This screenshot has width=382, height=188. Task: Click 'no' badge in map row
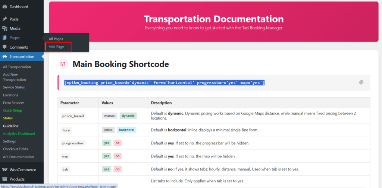(x=118, y=156)
